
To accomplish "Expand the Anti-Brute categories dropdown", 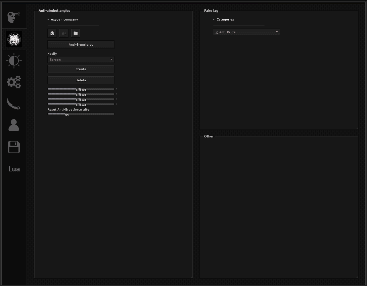I will pos(246,32).
